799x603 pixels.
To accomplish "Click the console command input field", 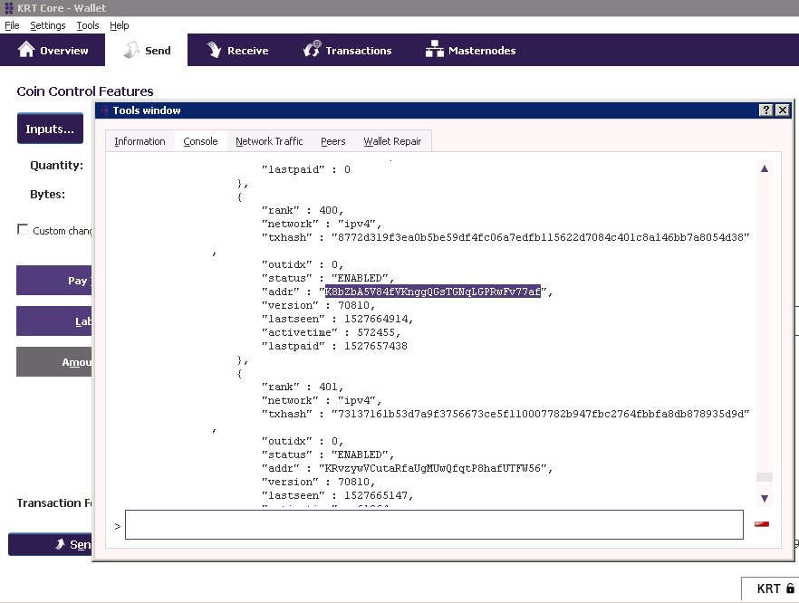I will pyautogui.click(x=434, y=524).
